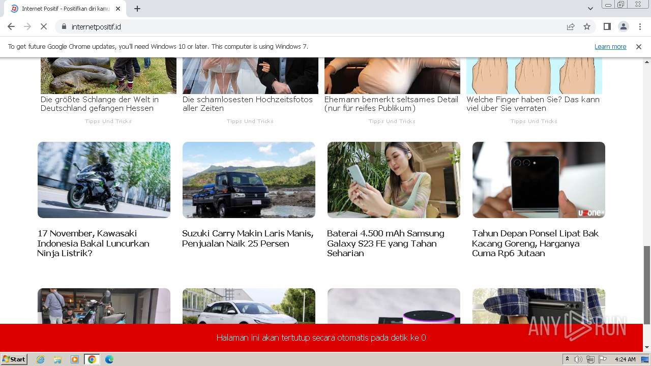651x366 pixels.
Task: Close the Internet Positif tab
Action: [x=118, y=9]
